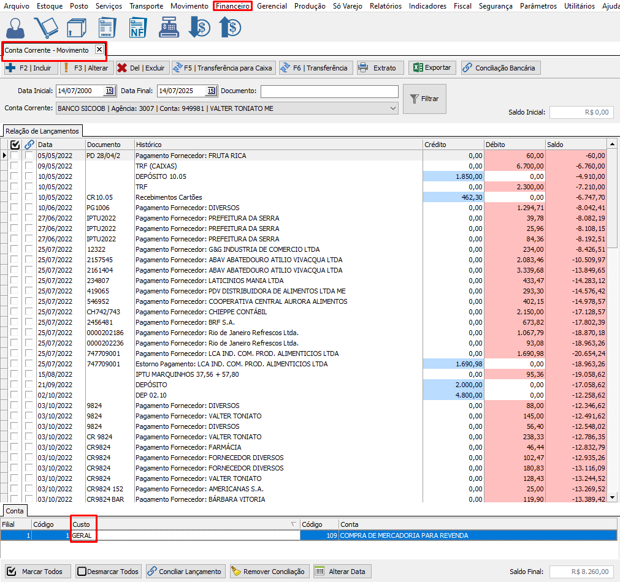Switch to Relação de Lançamentos tab
This screenshot has height=582, width=620.
(42, 131)
